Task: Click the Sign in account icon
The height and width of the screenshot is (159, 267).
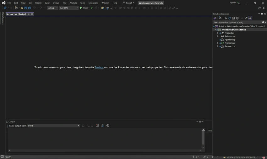Action: click(x=238, y=3)
